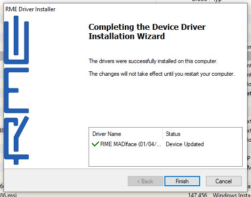
Task: Click the RME Driver Installer title text
Action: click(30, 9)
